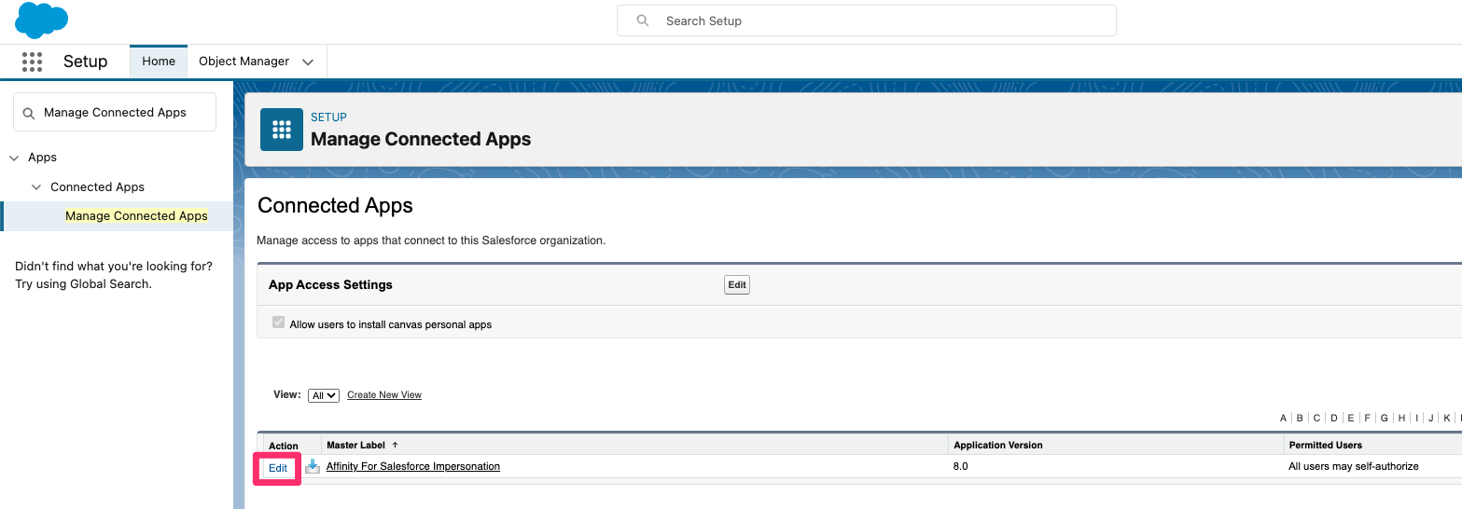The width and height of the screenshot is (1462, 509).
Task: Filter list by letter J
Action: coord(1431,419)
